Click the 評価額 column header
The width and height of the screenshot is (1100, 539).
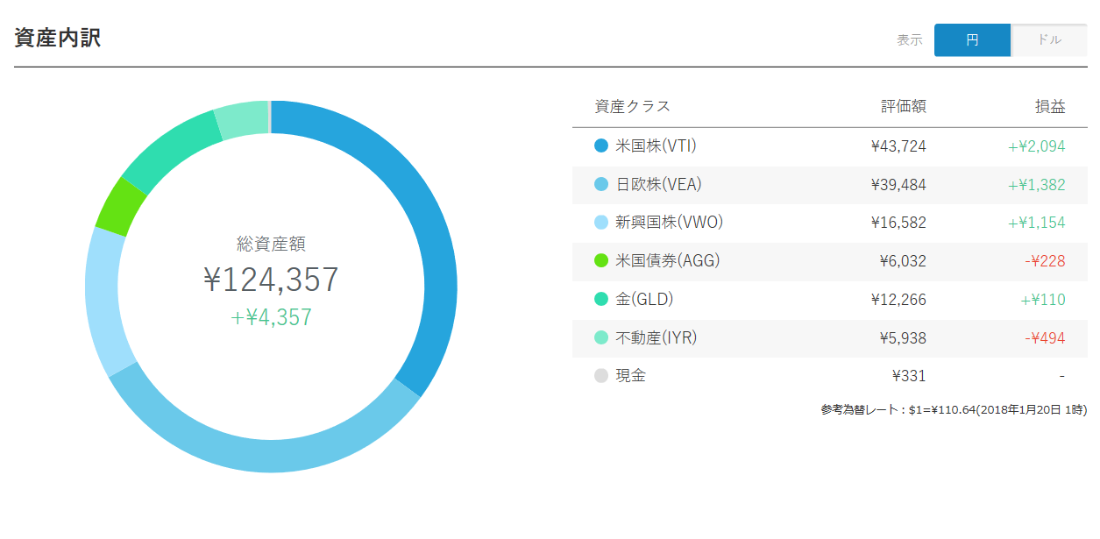coord(904,107)
